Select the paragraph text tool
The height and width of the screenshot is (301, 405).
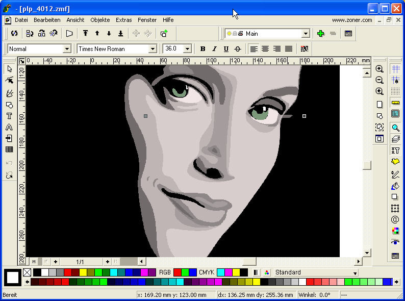(x=9, y=116)
